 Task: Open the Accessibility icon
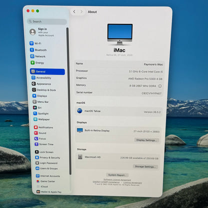(33, 77)
